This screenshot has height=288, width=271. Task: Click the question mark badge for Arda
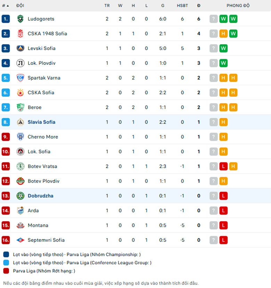[214, 211]
